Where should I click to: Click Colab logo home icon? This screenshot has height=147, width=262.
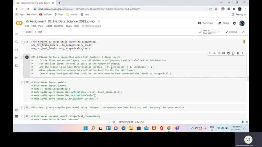(x=19, y=23)
